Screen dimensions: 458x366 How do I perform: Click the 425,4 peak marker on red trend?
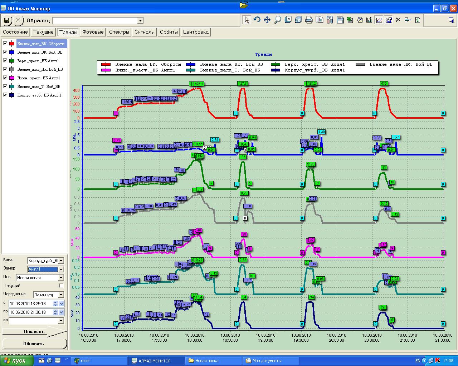(x=199, y=84)
